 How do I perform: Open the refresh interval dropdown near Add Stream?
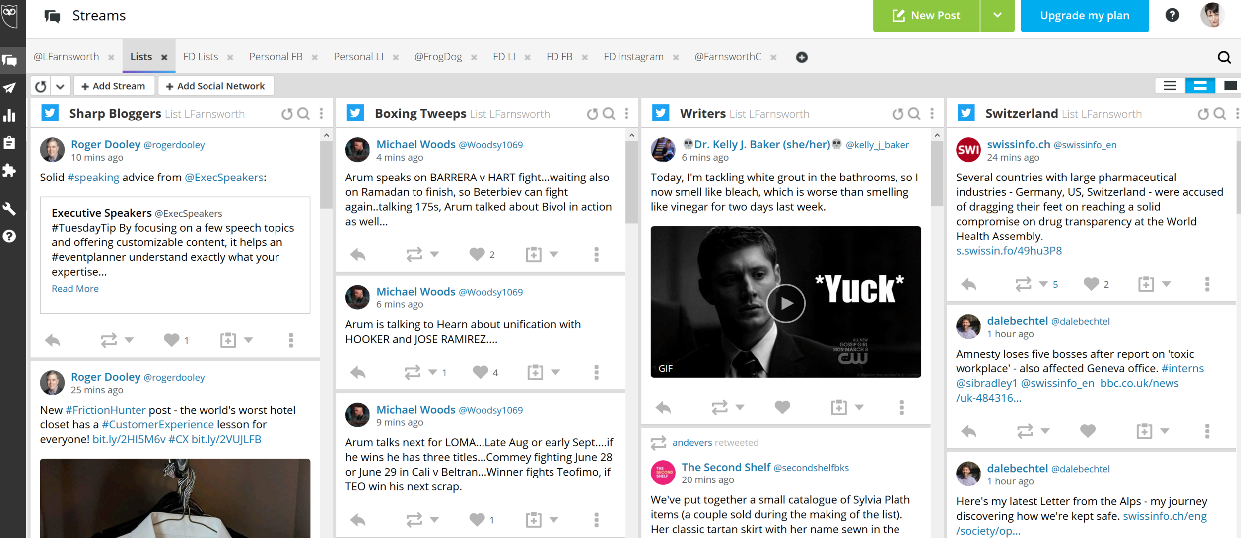61,85
